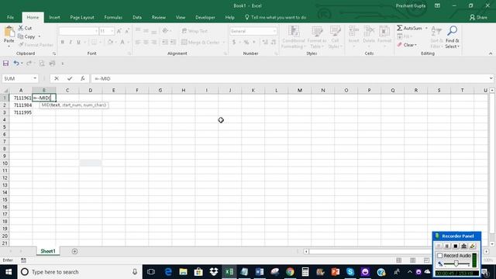Click the Paste clipboard icon

coord(9,32)
